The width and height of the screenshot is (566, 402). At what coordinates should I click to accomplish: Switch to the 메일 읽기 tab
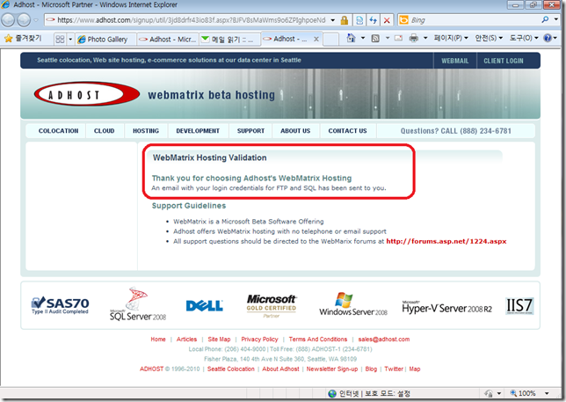(230, 40)
